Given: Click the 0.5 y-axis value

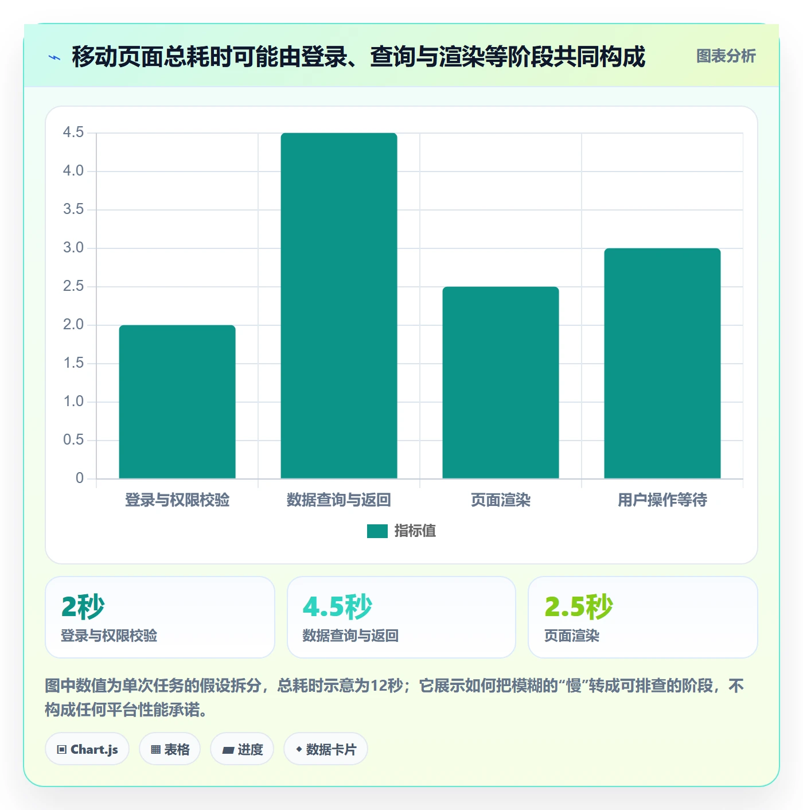Looking at the screenshot, I should point(73,440).
